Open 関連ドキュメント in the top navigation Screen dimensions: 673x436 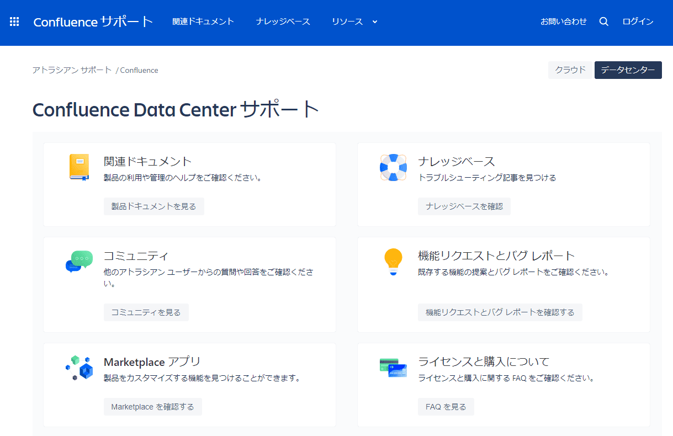pos(203,22)
